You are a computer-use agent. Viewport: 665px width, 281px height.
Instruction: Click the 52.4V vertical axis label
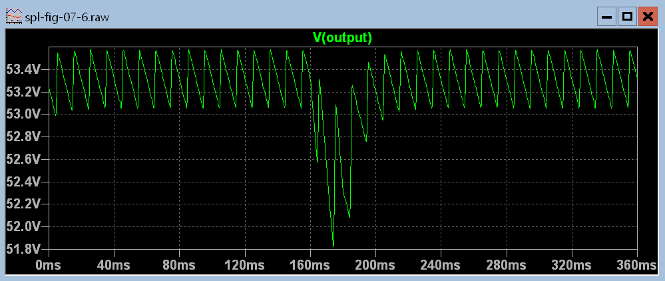click(23, 181)
